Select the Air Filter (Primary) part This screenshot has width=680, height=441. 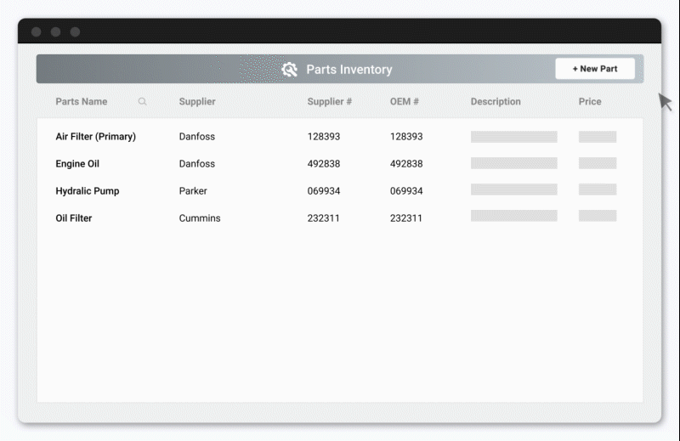(95, 137)
